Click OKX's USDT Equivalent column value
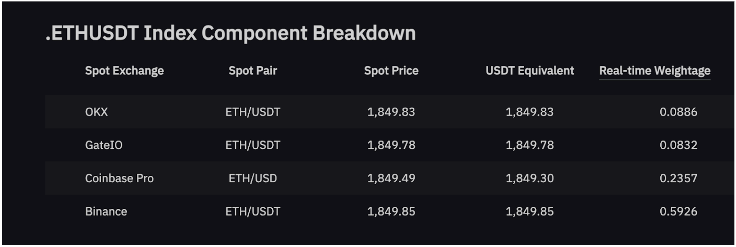Image resolution: width=736 pixels, height=247 pixels. (530, 112)
